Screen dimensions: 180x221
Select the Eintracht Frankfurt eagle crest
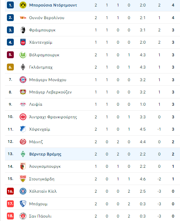(x=23, y=117)
